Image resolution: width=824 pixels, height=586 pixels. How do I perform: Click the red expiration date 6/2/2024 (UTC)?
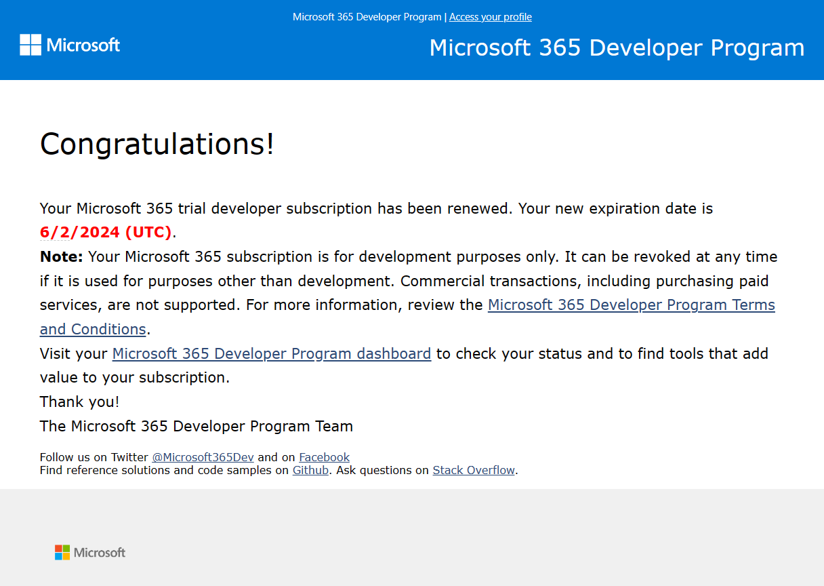coord(106,232)
